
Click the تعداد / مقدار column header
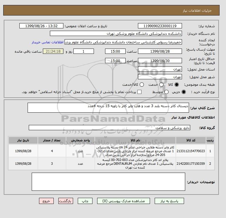pos(52,140)
